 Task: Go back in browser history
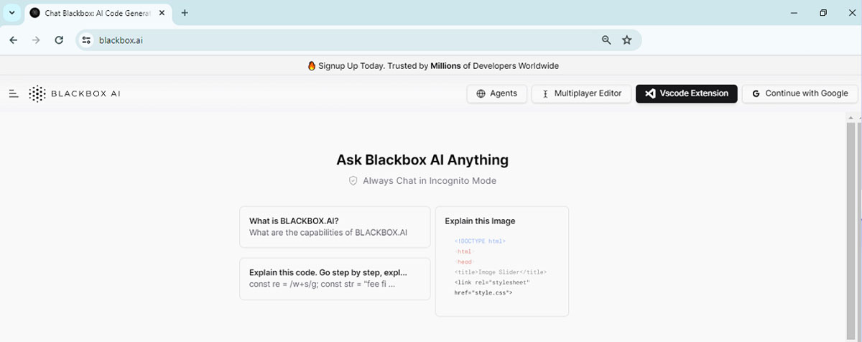(13, 40)
